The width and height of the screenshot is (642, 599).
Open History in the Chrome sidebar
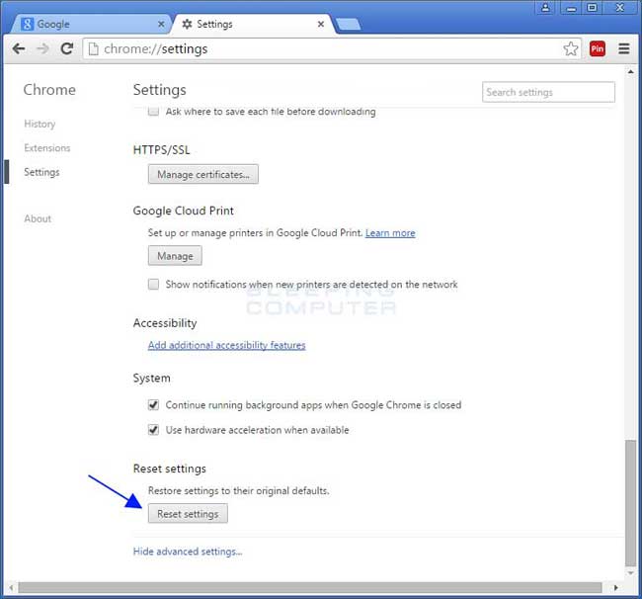pos(40,125)
